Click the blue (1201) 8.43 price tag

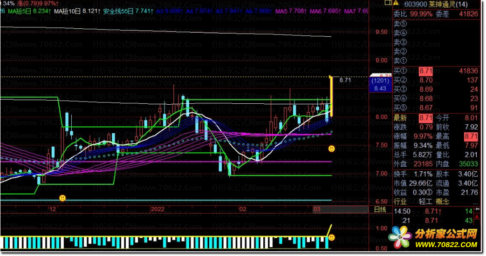tap(380, 85)
